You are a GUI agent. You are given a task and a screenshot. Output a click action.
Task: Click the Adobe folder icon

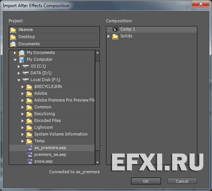[x=29, y=94]
